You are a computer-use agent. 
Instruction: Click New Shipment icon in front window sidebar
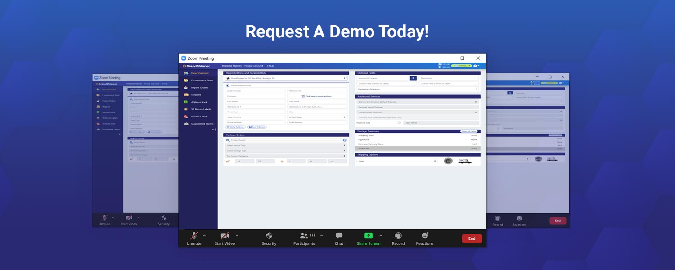pos(186,73)
